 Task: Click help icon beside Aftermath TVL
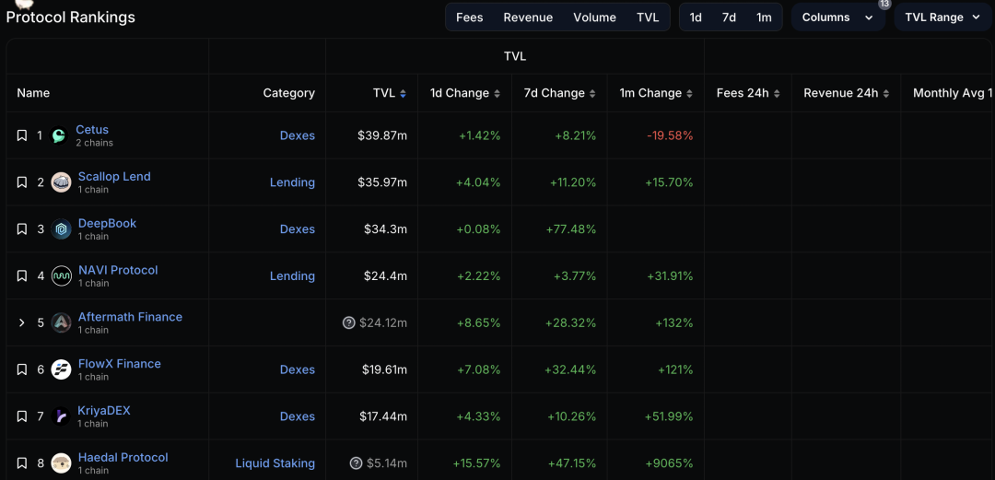tap(348, 322)
